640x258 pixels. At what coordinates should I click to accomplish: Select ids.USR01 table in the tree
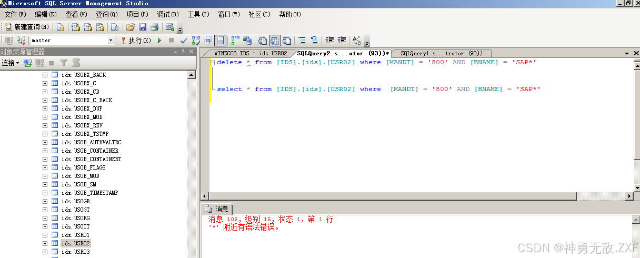(x=75, y=235)
